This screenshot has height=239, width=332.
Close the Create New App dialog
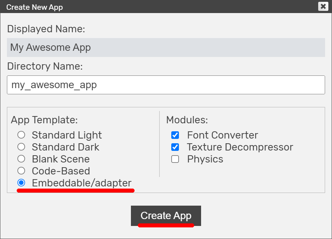point(323,6)
